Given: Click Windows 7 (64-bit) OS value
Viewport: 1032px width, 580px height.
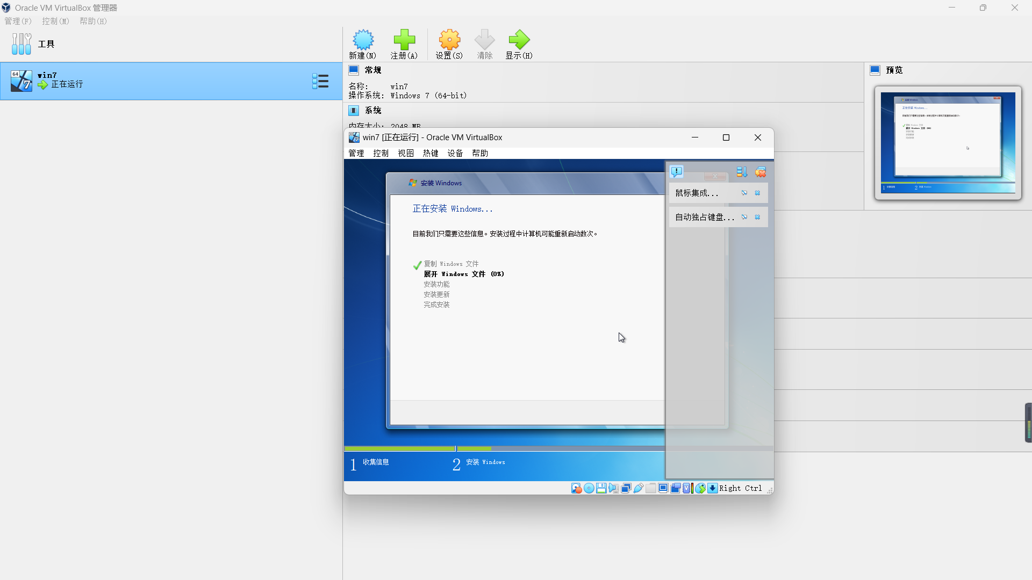Looking at the screenshot, I should 428,96.
